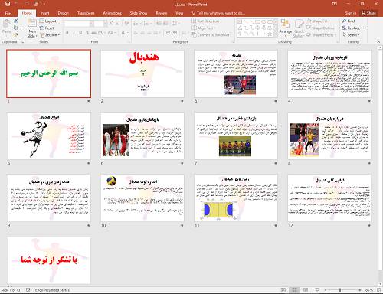
Task: Open Ribbon Display Options
Action: click(335, 4)
